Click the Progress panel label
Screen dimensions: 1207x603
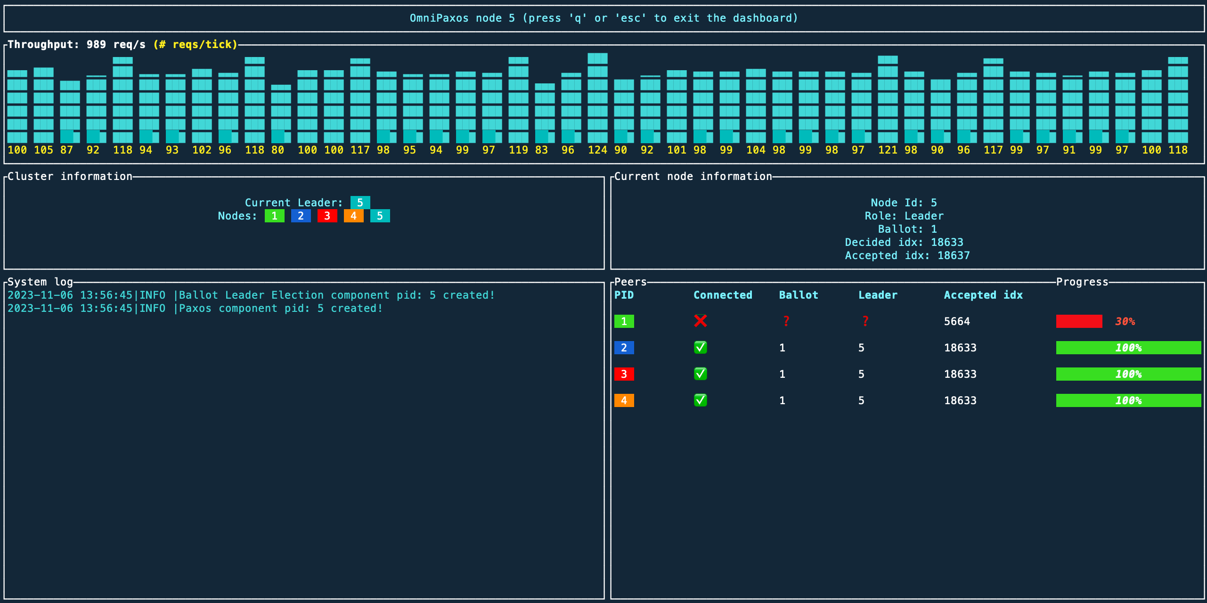point(1083,282)
